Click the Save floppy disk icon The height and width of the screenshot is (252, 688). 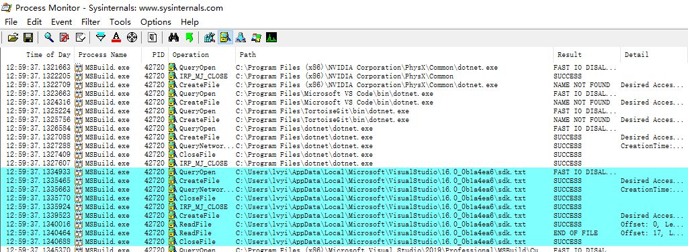pos(28,38)
